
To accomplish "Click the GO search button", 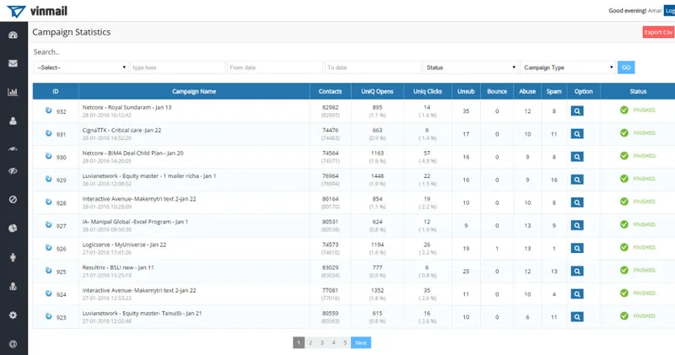I will pos(626,67).
